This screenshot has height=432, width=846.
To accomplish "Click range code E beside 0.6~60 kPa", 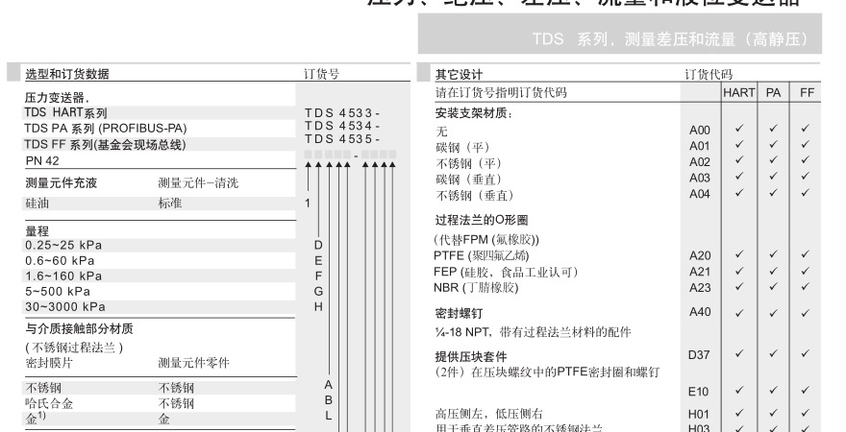I will pos(318,261).
